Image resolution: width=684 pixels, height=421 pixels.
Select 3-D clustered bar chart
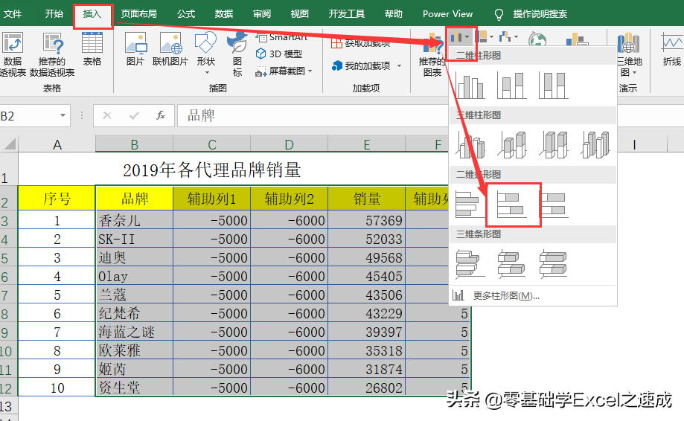coord(470,263)
